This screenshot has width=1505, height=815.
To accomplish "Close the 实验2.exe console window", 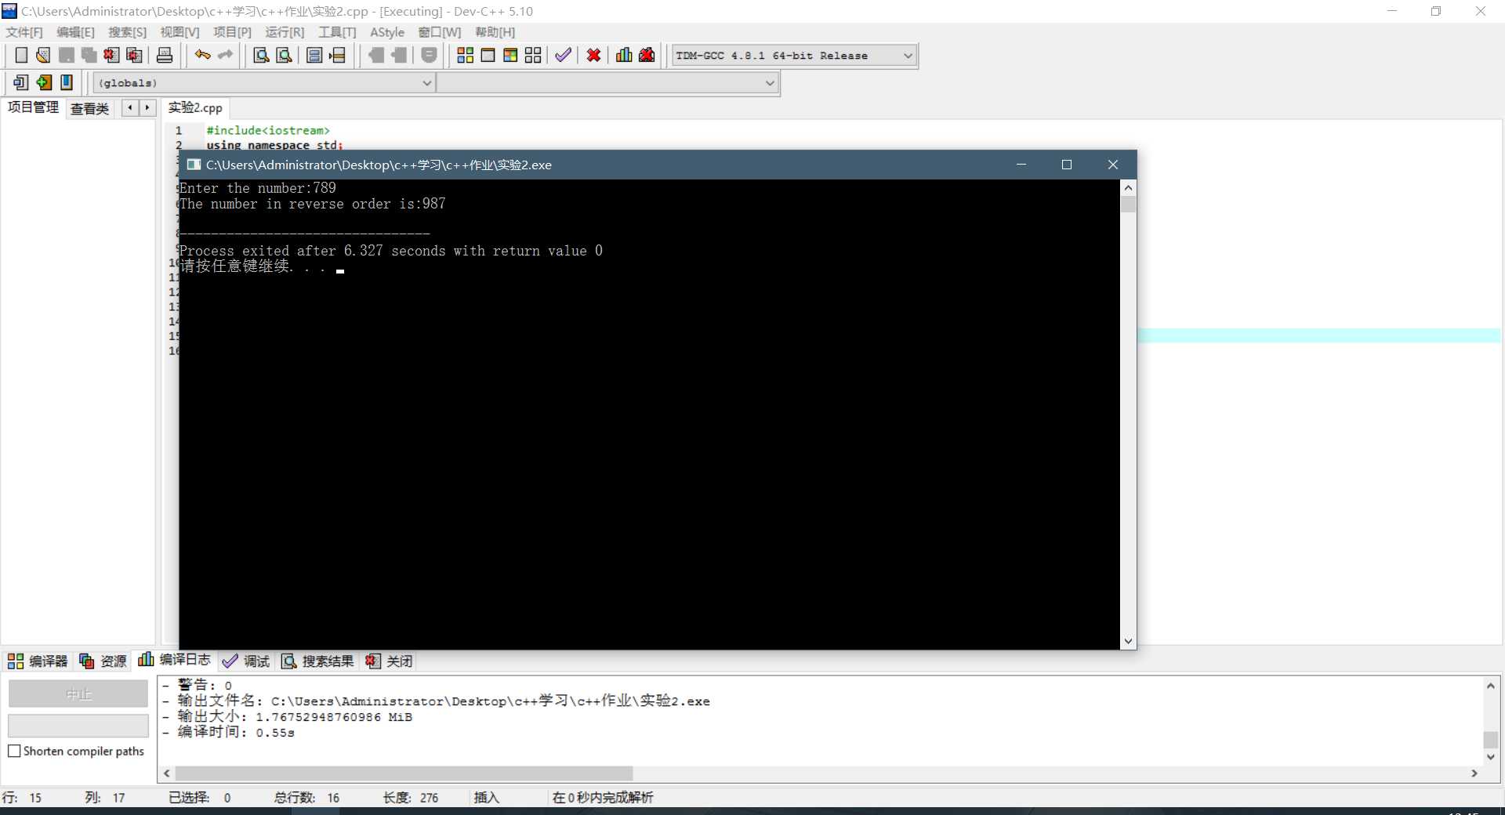I will [x=1113, y=165].
